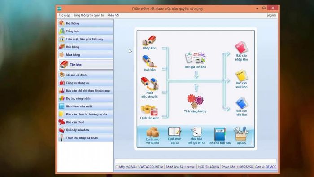Open the Tồn kho ban đầu book icon
314x177 pixels.
pyautogui.click(x=220, y=134)
